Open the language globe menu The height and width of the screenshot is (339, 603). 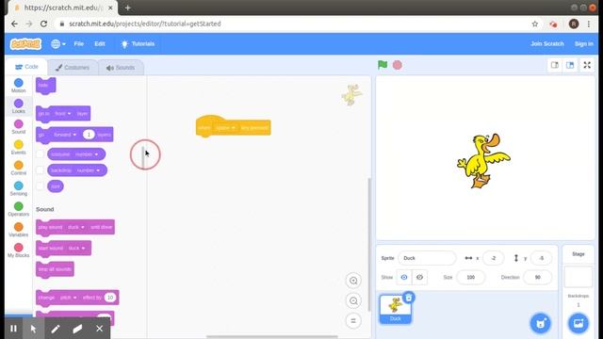(x=58, y=44)
